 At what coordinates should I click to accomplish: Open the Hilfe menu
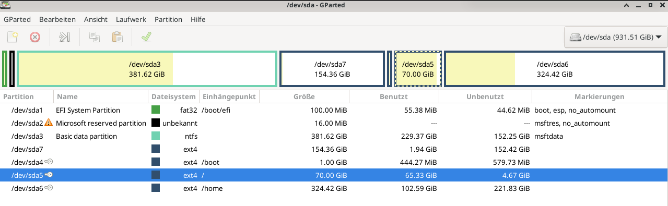tap(198, 19)
